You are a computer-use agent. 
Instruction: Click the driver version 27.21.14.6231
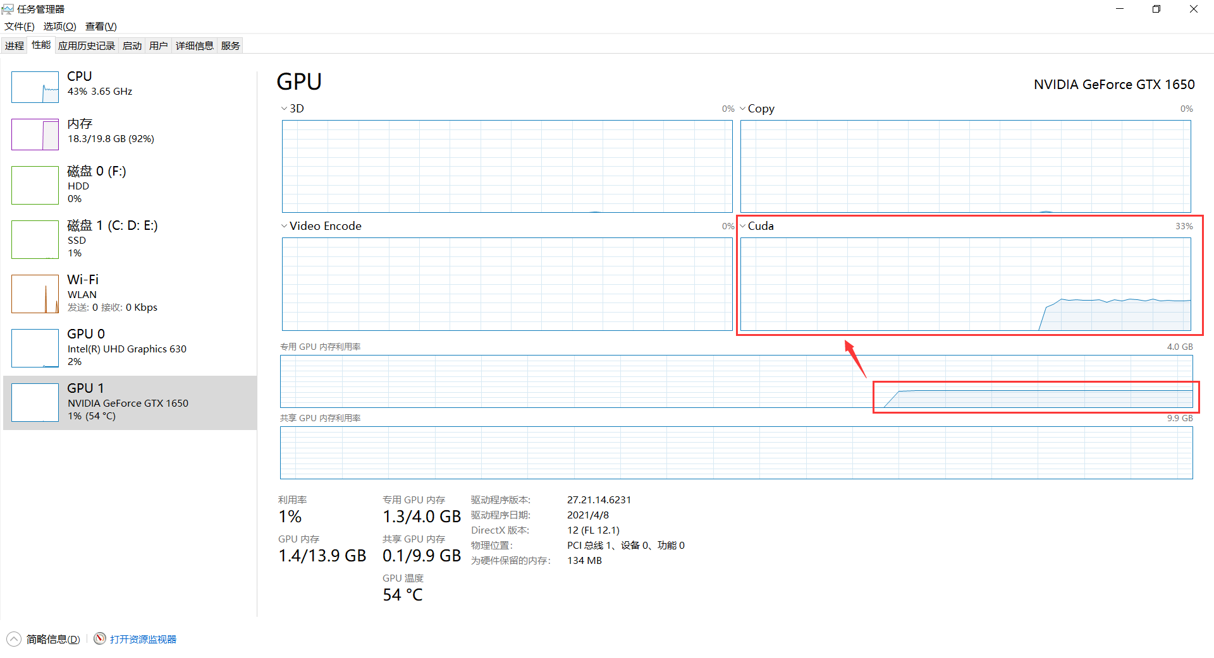[599, 500]
